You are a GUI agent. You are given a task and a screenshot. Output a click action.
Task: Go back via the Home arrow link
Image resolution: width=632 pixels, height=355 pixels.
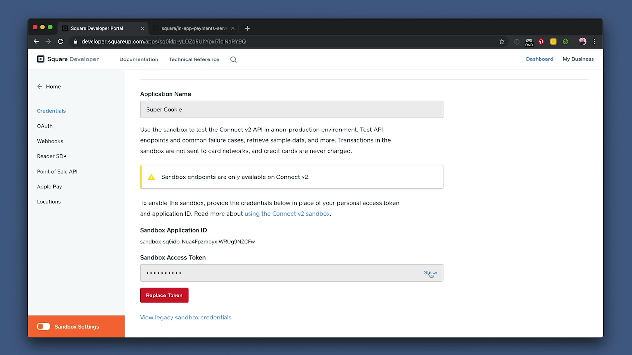pyautogui.click(x=49, y=87)
